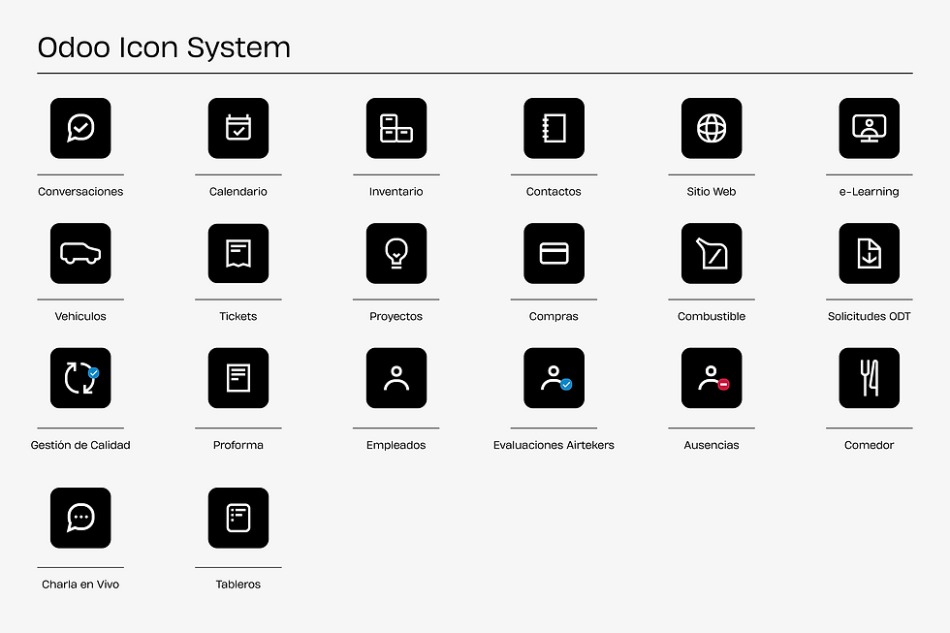Click the 'Contactos' label text
This screenshot has width=950, height=633.
click(x=554, y=191)
